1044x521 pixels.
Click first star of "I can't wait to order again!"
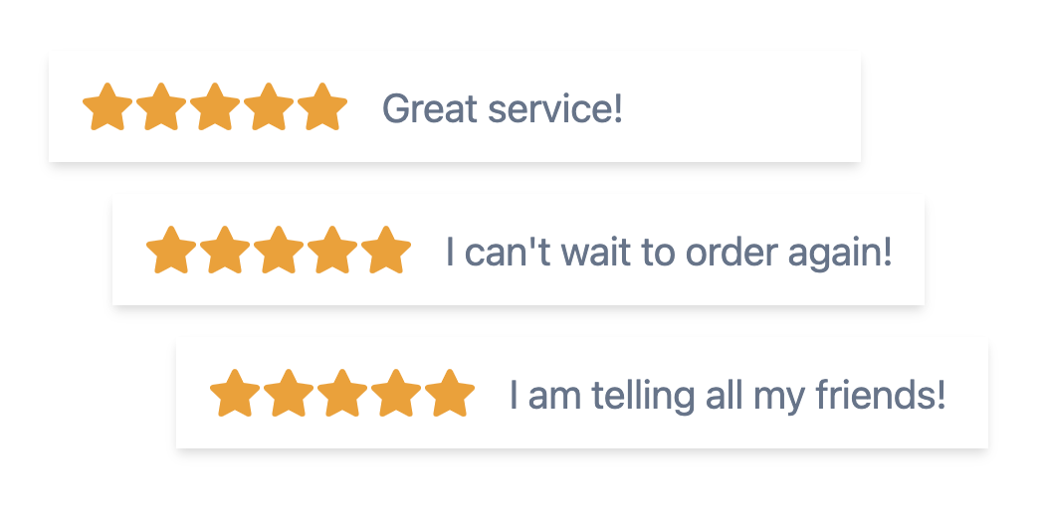coord(171,251)
